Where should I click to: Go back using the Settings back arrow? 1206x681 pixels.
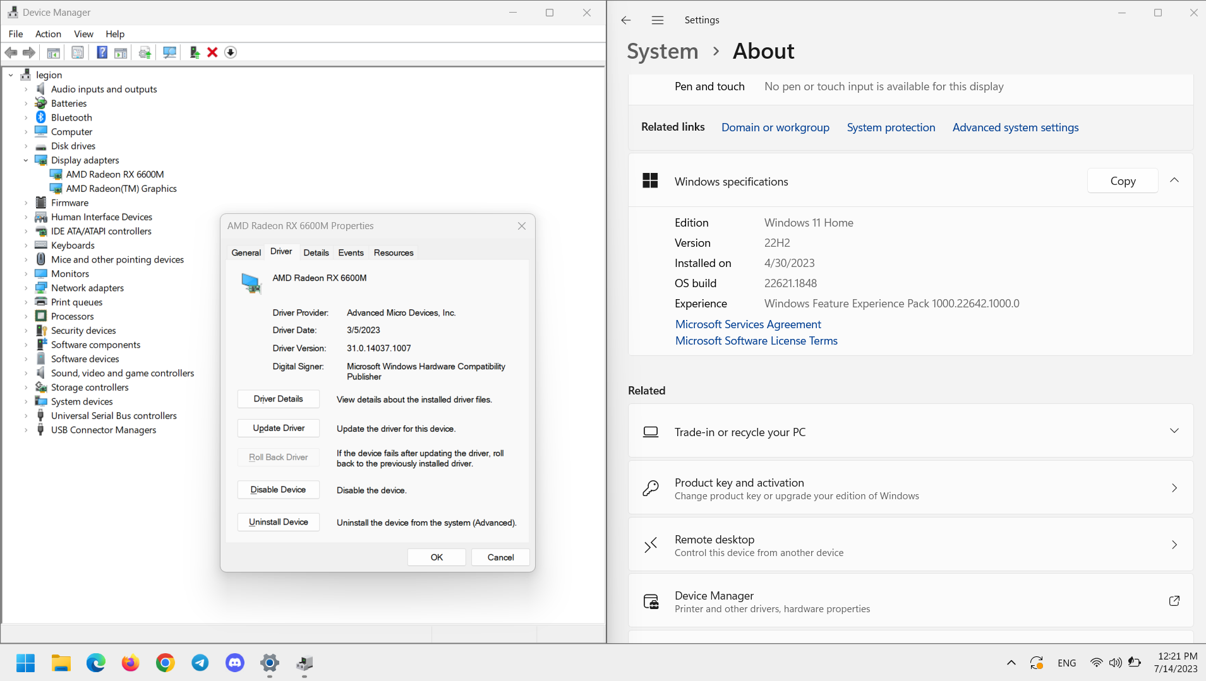(626, 20)
